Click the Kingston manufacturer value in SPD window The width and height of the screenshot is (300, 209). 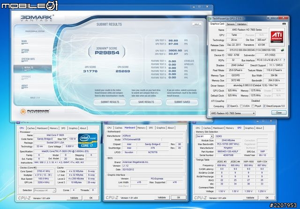pyautogui.click(x=228, y=148)
